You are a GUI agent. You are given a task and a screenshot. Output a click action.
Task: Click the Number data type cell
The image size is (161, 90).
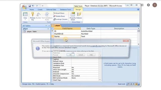[x=91, y=34]
